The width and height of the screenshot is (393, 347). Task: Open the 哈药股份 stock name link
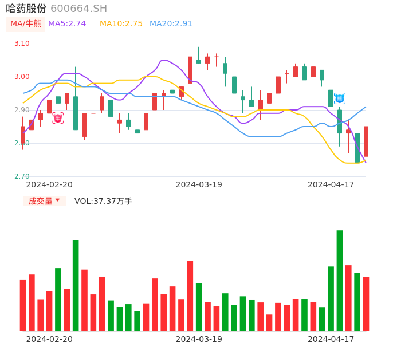(26, 9)
